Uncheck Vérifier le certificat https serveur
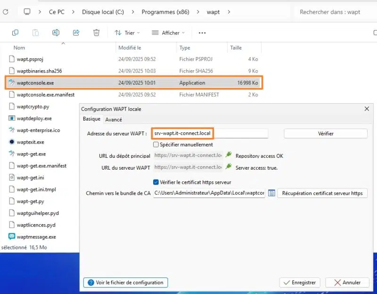 tap(156, 182)
